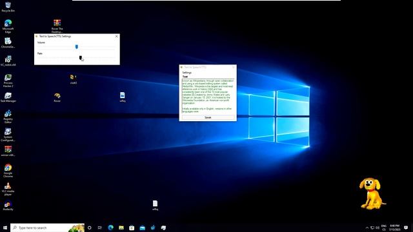413x232 pixels.
Task: Select the Google Chrome desktop shortcut
Action: (8, 170)
